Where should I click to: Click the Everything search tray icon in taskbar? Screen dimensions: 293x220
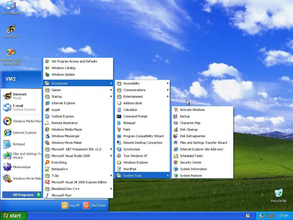pos(272,216)
